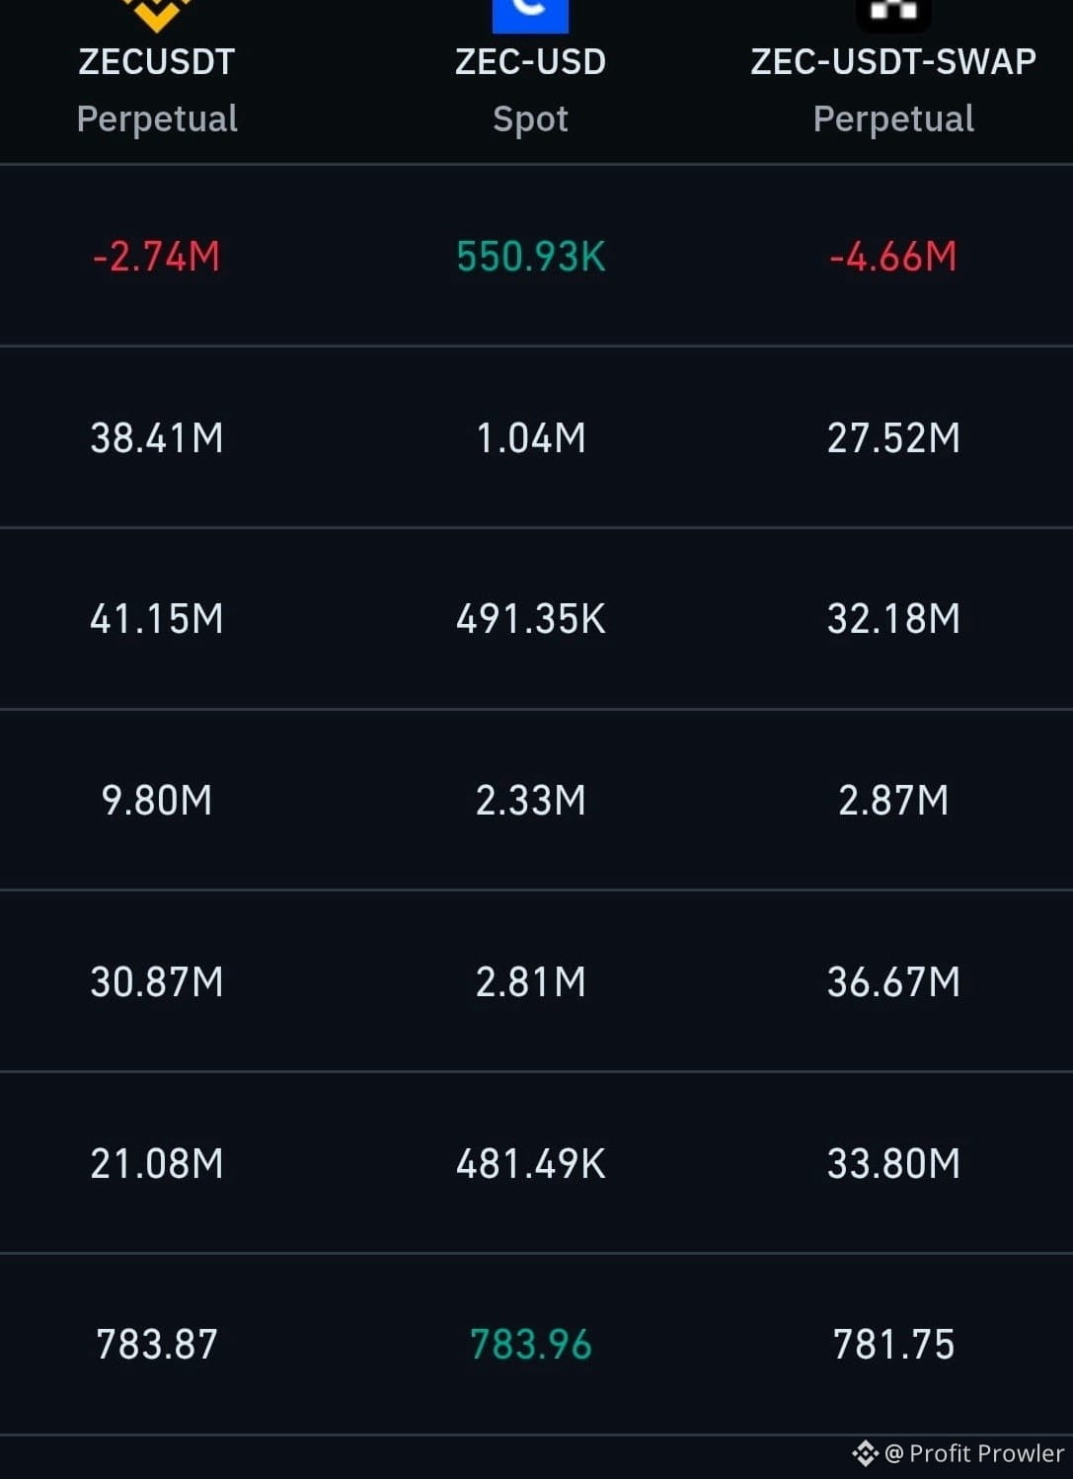Click the 38.41M cell

pyautogui.click(x=157, y=438)
